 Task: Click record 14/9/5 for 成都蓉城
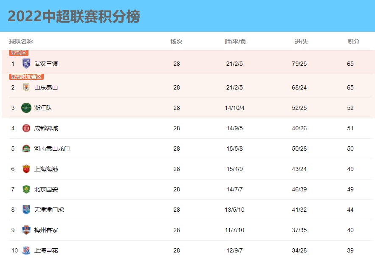click(234, 128)
